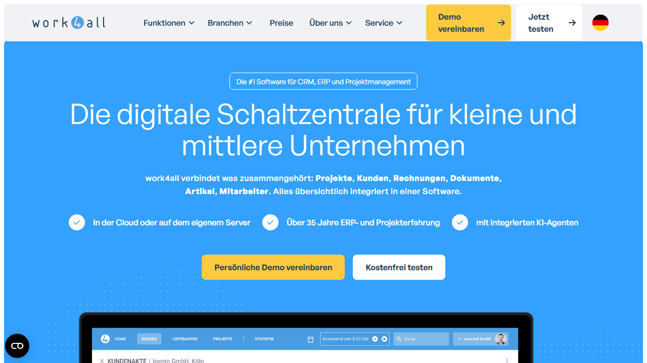The height and width of the screenshot is (363, 647).
Task: Click the arrow on Demo vereinbaren button
Action: (501, 23)
